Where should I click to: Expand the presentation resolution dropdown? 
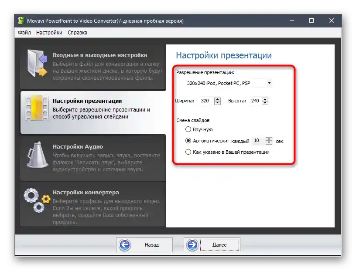[x=269, y=83]
